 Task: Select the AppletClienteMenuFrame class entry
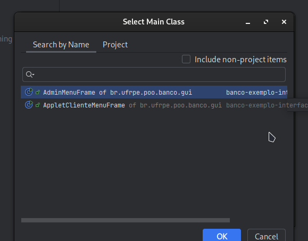pyautogui.click(x=154, y=105)
